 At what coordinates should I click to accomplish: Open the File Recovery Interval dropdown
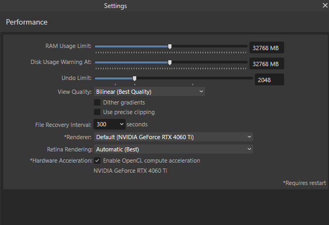click(x=109, y=124)
